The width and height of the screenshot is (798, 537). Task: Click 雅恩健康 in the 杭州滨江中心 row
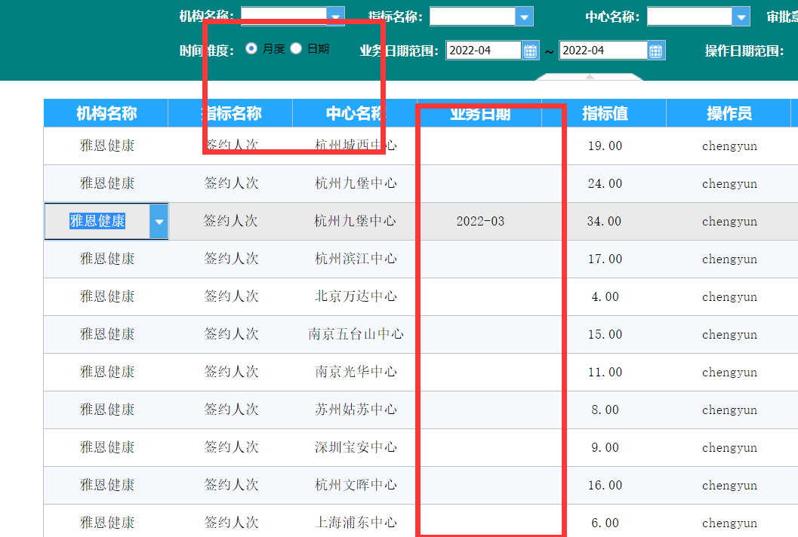[107, 259]
